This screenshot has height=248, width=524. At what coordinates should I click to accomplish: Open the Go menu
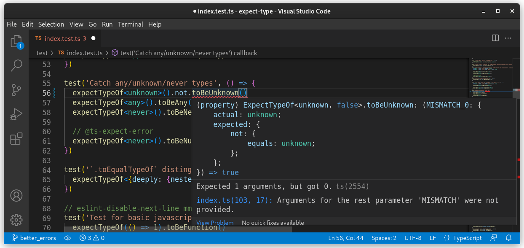(x=93, y=24)
